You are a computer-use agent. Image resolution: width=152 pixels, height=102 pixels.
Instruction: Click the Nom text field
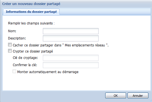[x=71, y=31]
